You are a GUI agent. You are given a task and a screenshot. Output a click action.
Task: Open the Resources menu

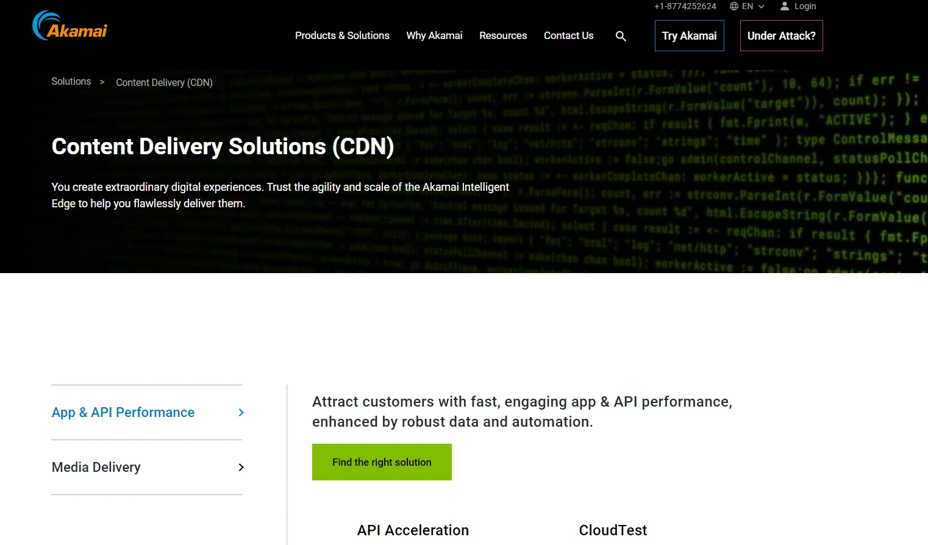(503, 36)
